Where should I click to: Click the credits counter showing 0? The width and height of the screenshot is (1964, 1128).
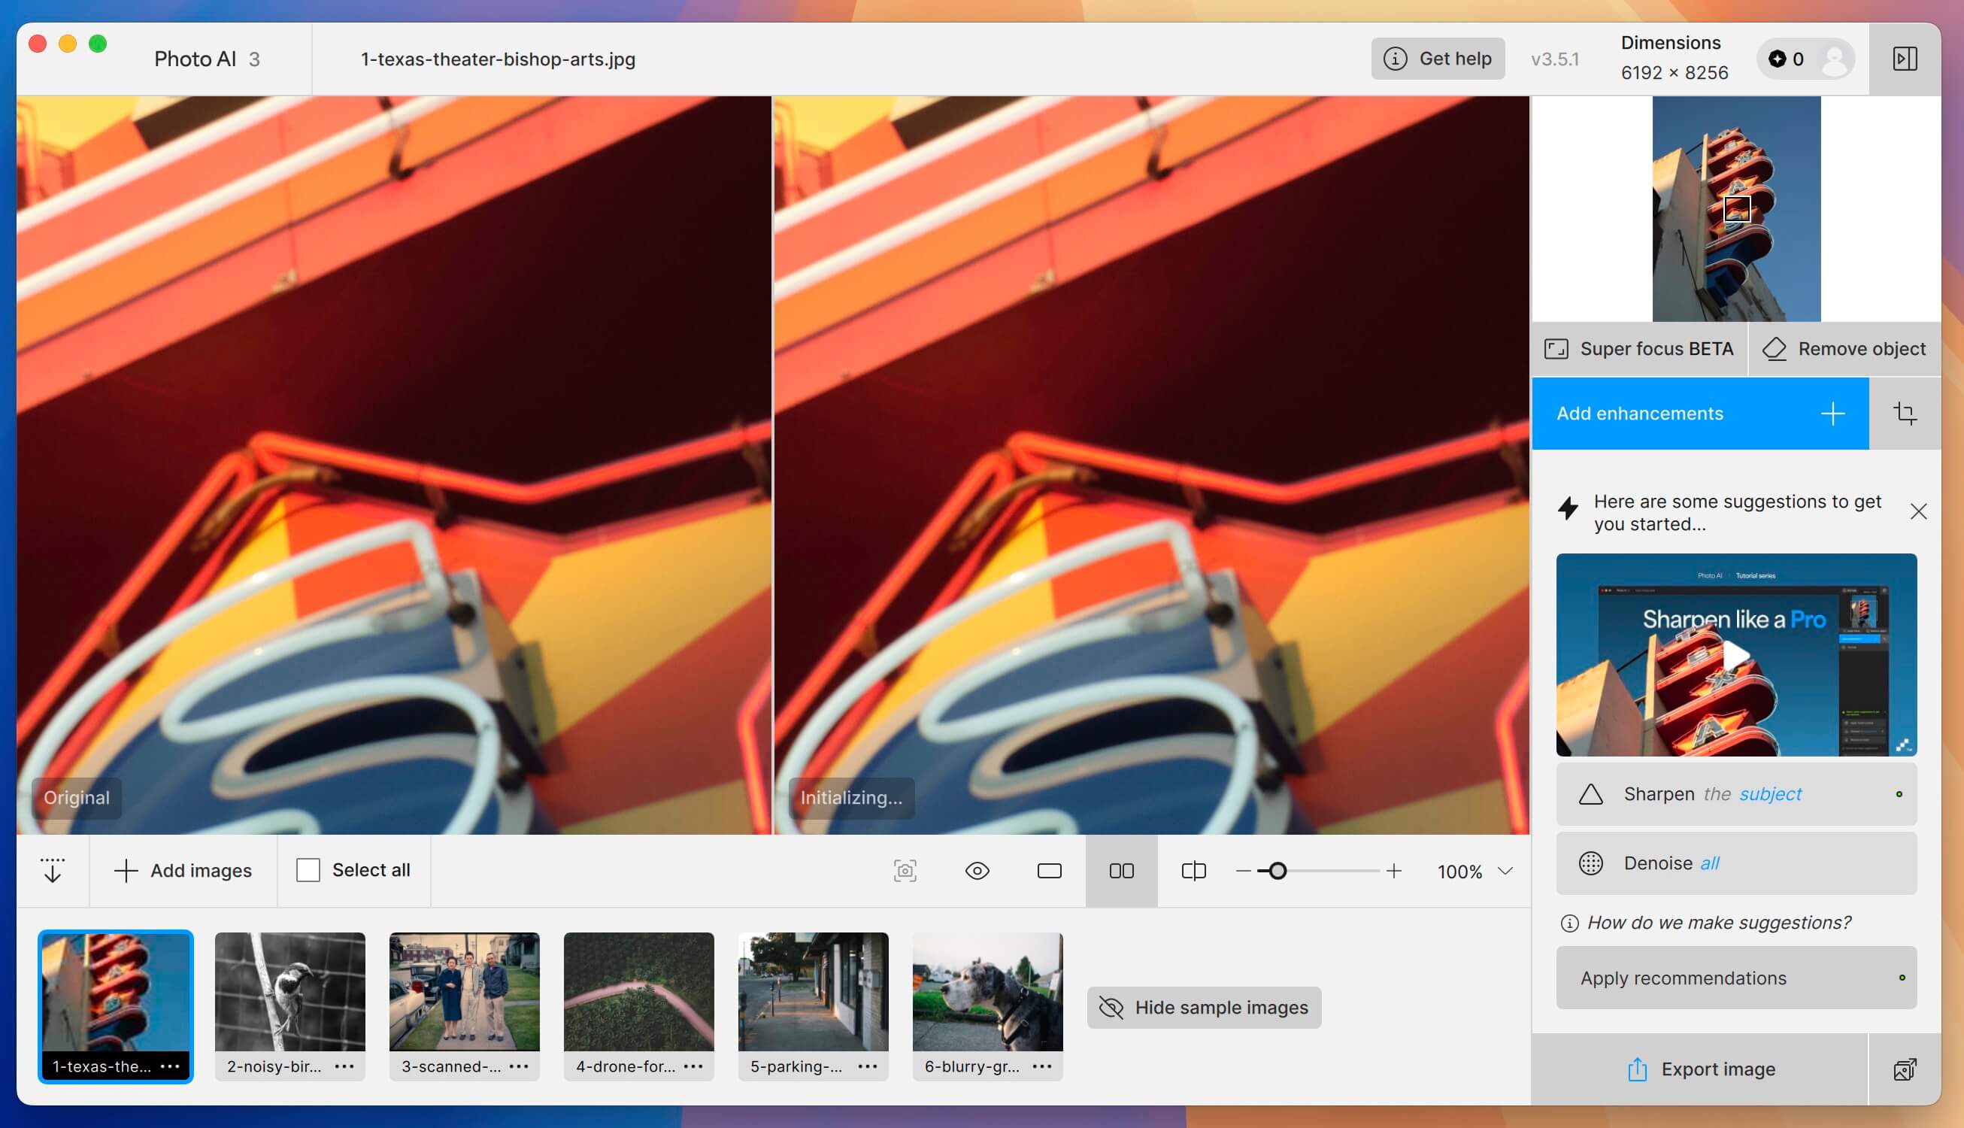click(1787, 59)
